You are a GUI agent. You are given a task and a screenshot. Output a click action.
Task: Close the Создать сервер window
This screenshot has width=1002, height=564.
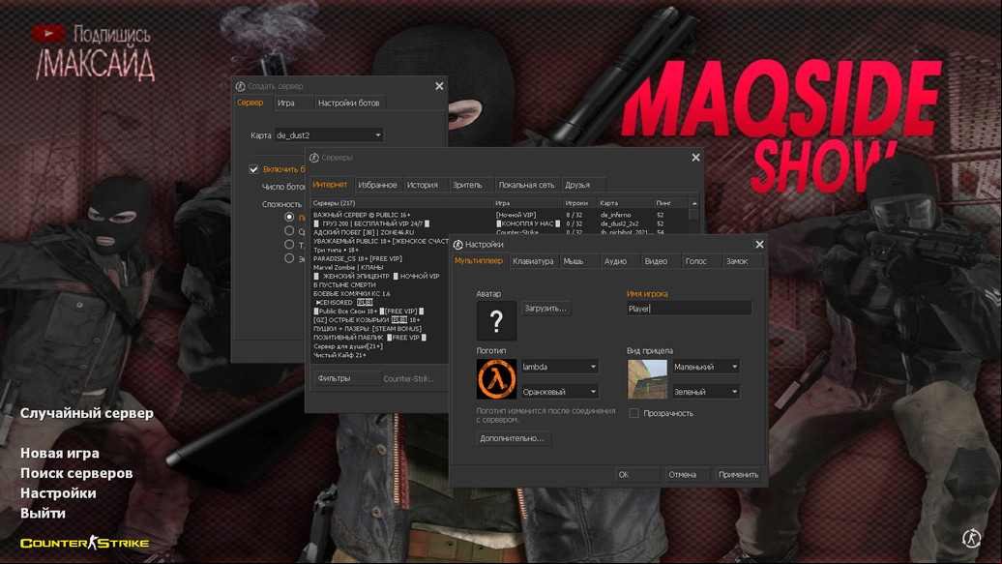(439, 86)
